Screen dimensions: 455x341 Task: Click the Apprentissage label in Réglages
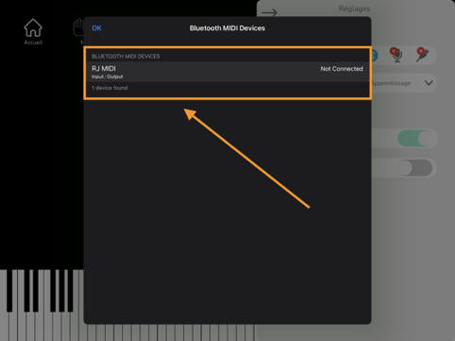[x=391, y=83]
